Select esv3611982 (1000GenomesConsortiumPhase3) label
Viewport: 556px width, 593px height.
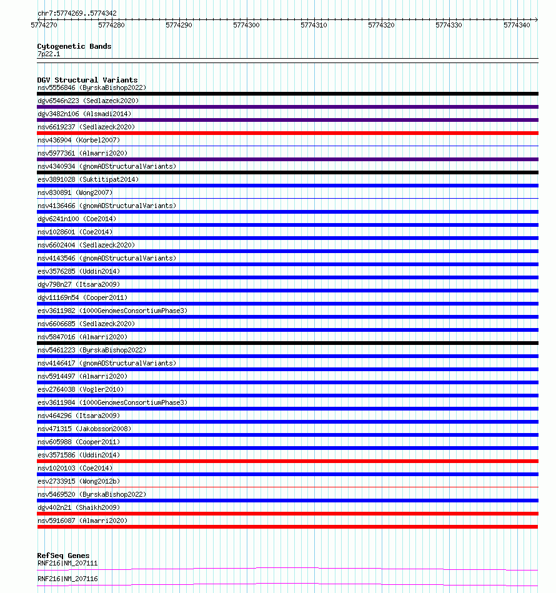(x=112, y=311)
